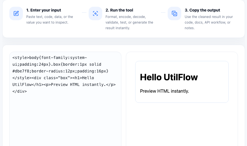Screen dimensions: 247x146
Task: Click the "1. Enter your input" heading
Action: point(44,10)
